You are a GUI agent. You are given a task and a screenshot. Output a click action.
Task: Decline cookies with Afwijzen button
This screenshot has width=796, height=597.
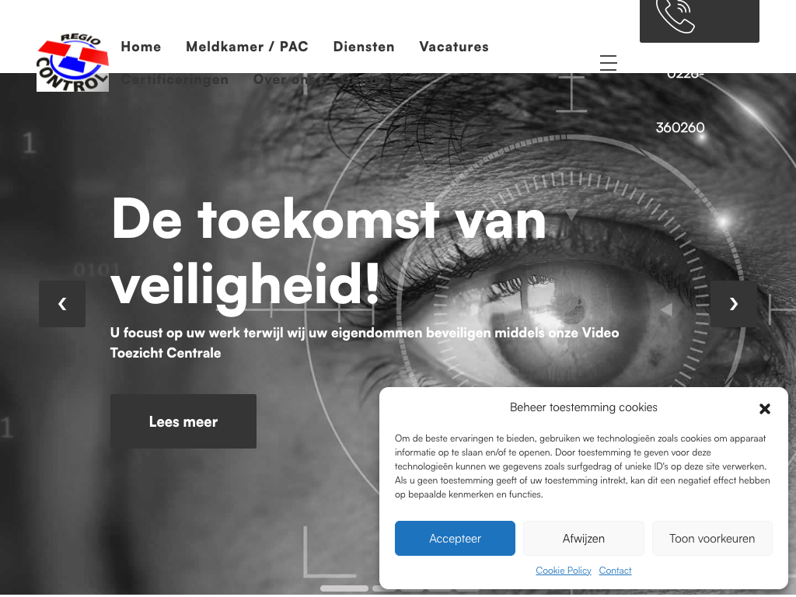(x=583, y=538)
